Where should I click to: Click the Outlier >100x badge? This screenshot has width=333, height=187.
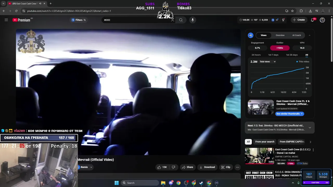(x=280, y=48)
